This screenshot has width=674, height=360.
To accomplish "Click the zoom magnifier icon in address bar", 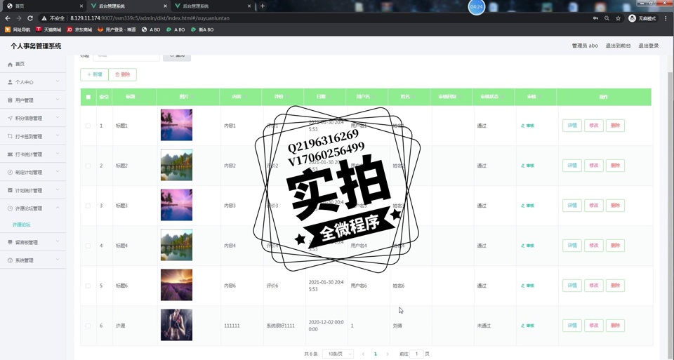I will coord(607,18).
